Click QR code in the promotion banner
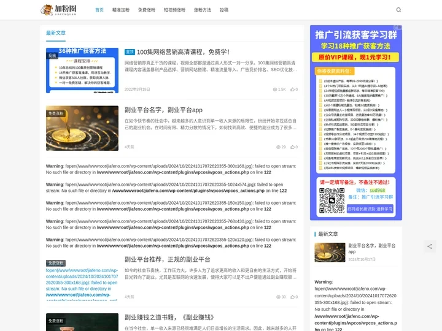 pyautogui.click(x=331, y=200)
